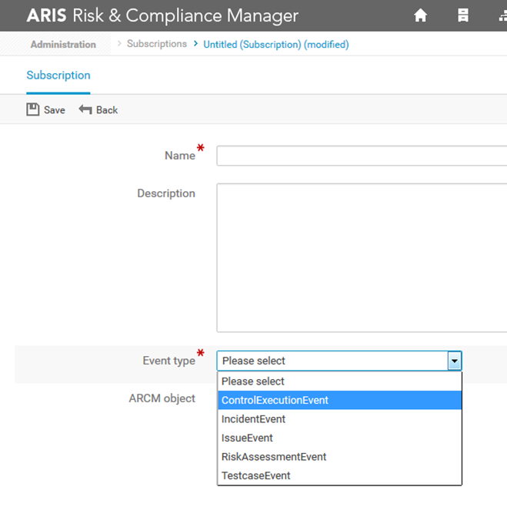507x514 pixels.
Task: Select IssueEvent from the list
Action: 340,438
